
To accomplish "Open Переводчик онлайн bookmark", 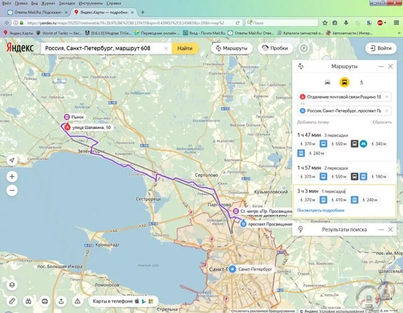I will 157,33.
